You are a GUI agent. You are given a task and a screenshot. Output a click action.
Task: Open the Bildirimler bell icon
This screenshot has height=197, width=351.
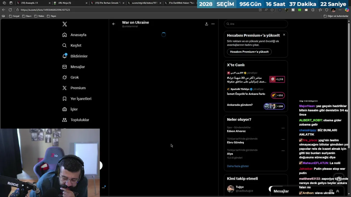point(64,56)
